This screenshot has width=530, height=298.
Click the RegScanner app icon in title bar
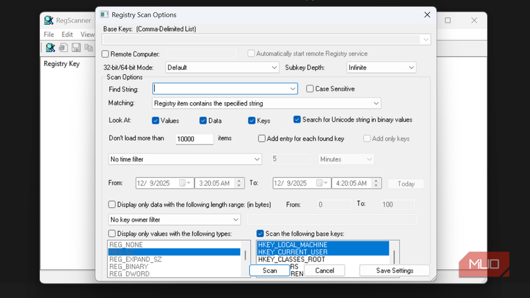tap(49, 21)
